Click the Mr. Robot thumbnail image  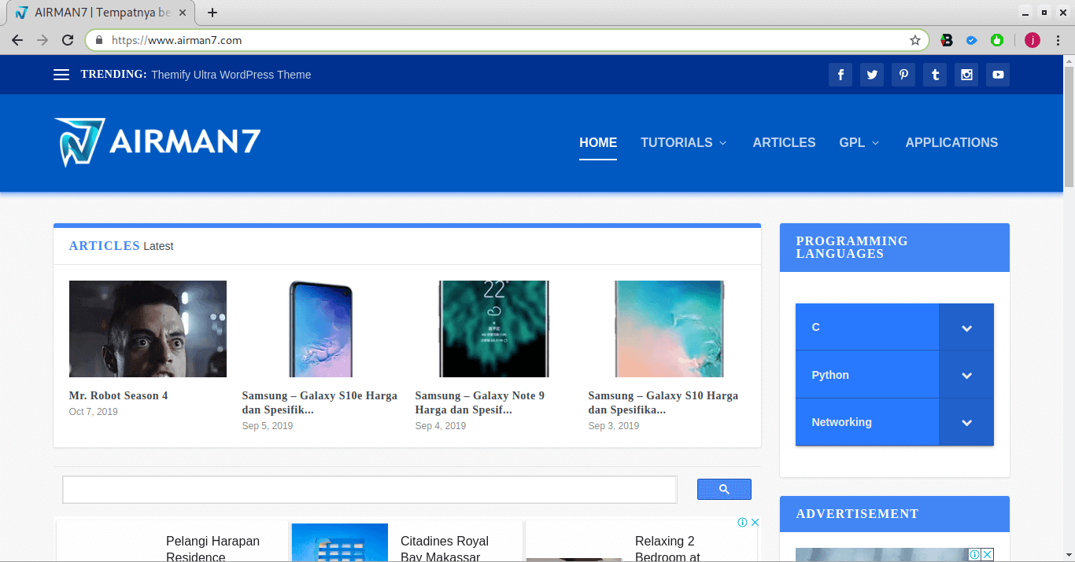pyautogui.click(x=148, y=329)
